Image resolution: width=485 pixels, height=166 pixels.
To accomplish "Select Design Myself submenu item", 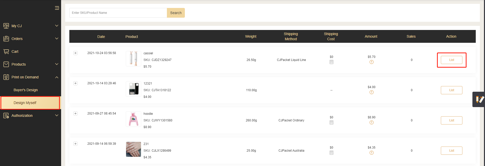I will coord(25,103).
